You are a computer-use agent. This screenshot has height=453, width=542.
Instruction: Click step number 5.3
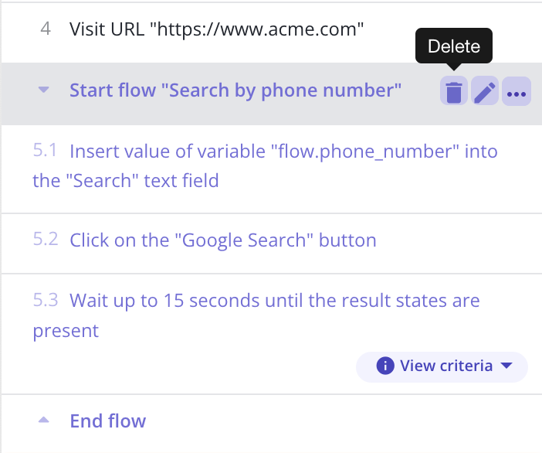pos(46,299)
